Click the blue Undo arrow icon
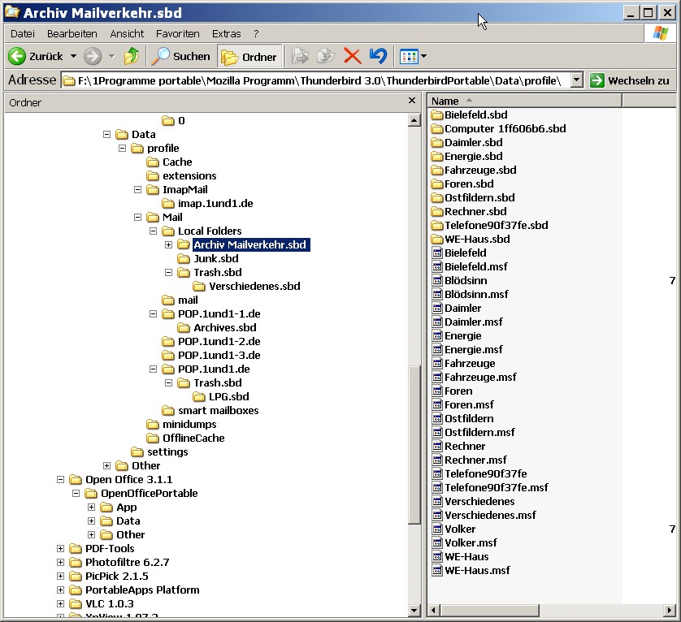Screen dimensions: 681x622 click(378, 56)
